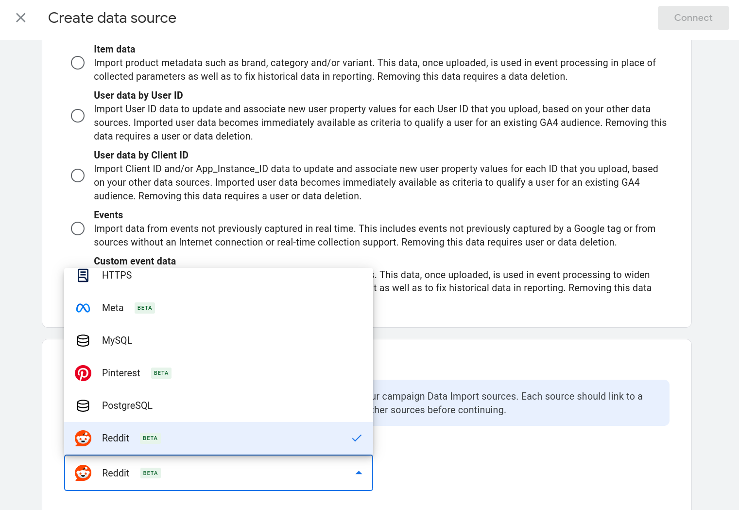Select the Item data radio button
This screenshot has width=739, height=510.
(x=78, y=63)
